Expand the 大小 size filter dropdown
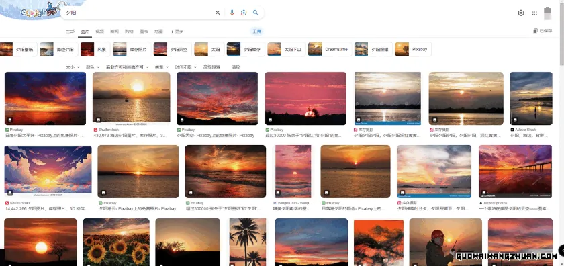 73,67
